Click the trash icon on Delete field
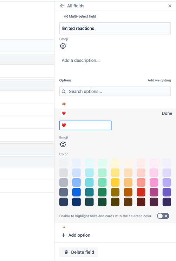This screenshot has height=261, width=176. (x=66, y=252)
